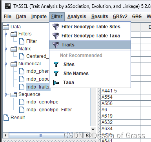Click the Sequence folder icon

(x=14, y=94)
